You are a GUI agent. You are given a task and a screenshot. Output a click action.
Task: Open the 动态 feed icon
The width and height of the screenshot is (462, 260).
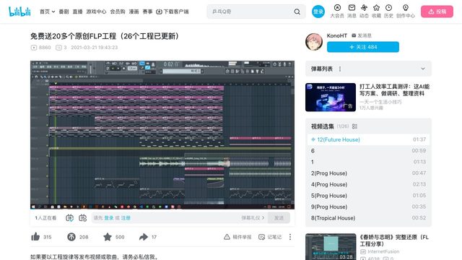364,8
